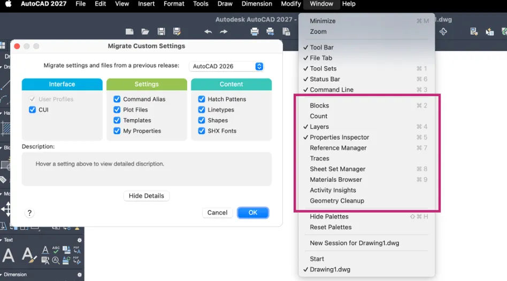
Task: Click the Save As icon with pencil
Action: click(x=177, y=32)
